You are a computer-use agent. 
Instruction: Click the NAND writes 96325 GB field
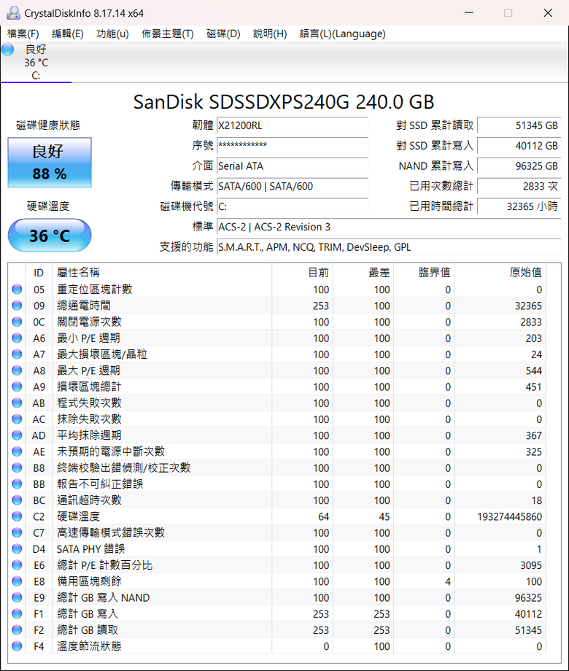[519, 166]
